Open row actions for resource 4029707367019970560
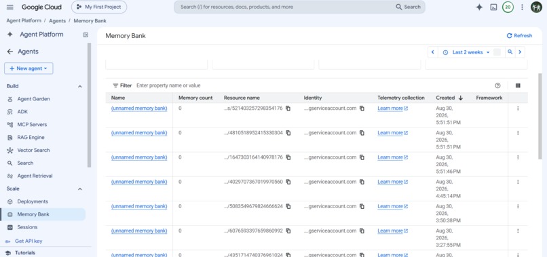 pyautogui.click(x=518, y=182)
